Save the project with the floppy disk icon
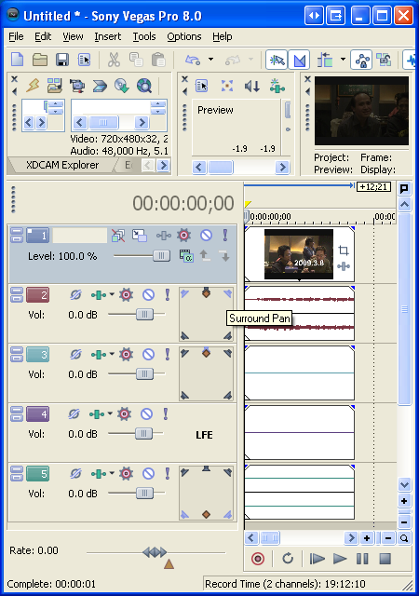The image size is (419, 596). 62,60
